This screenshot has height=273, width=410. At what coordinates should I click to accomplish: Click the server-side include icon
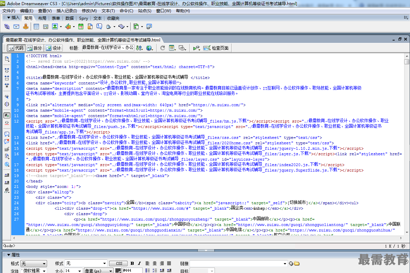[x=90, y=27]
